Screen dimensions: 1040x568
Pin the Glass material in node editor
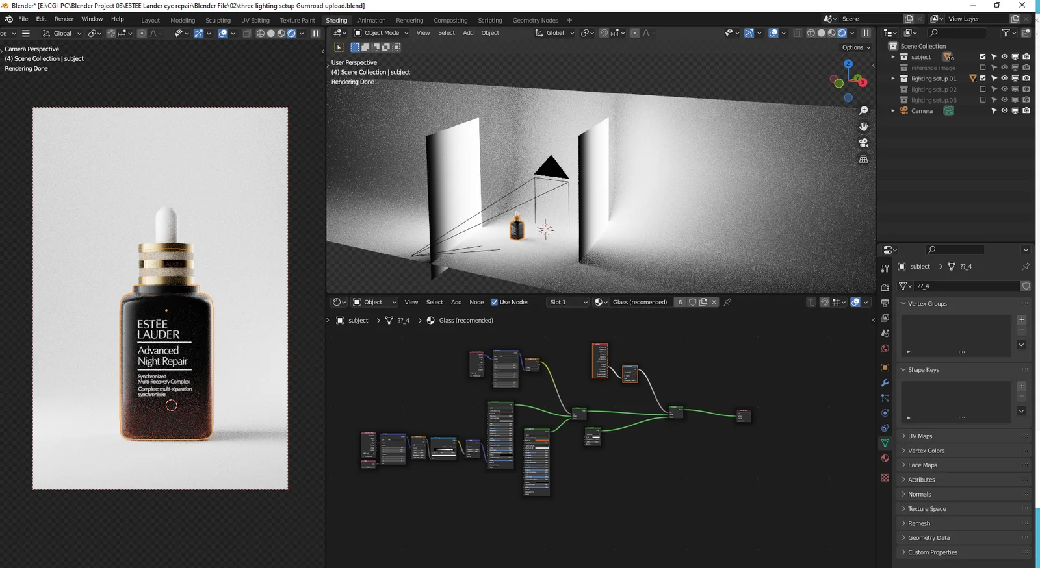[727, 302]
